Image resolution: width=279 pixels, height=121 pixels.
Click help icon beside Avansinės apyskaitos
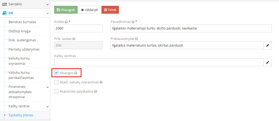96,92
